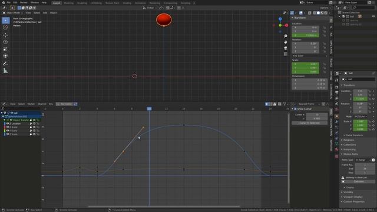Click the viewport zoom magnifier icon
This screenshot has width=377, height=212.
[x=285, y=36]
